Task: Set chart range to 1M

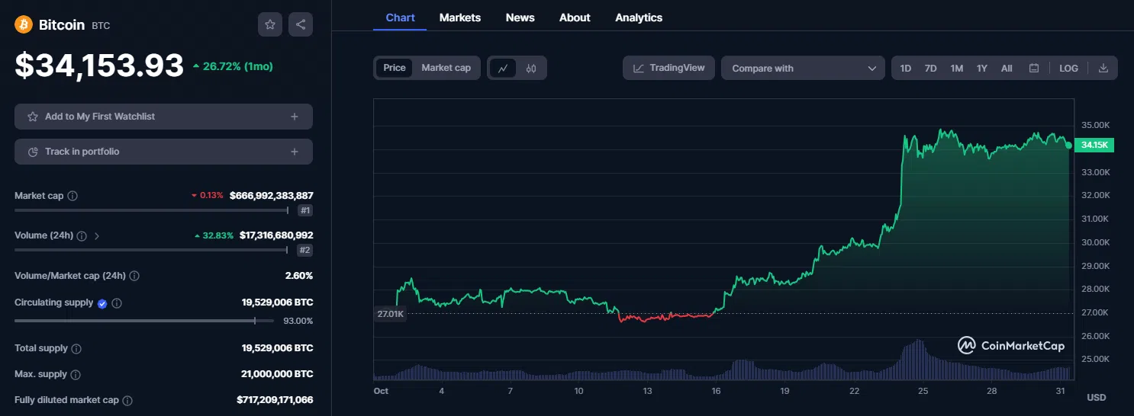Action: click(x=956, y=68)
